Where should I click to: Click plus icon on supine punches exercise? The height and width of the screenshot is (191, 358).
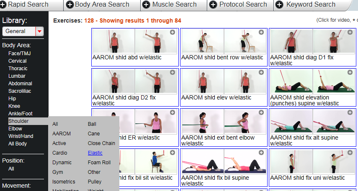(x=350, y=72)
